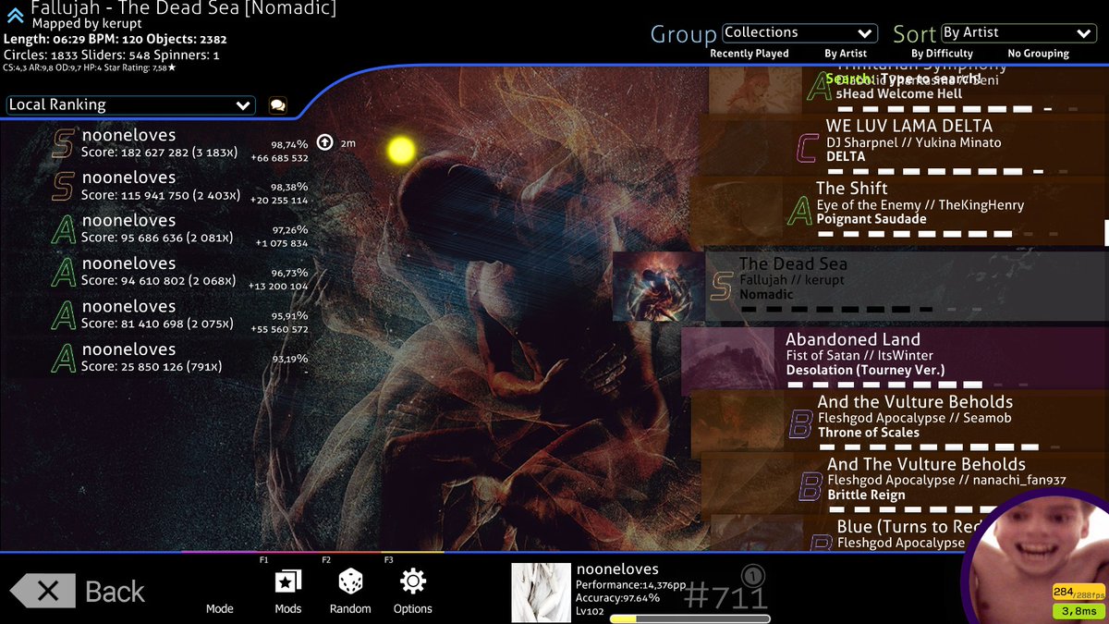The height and width of the screenshot is (624, 1109).
Task: Click the A rank icon of 95 686 636 score
Action: tap(63, 229)
